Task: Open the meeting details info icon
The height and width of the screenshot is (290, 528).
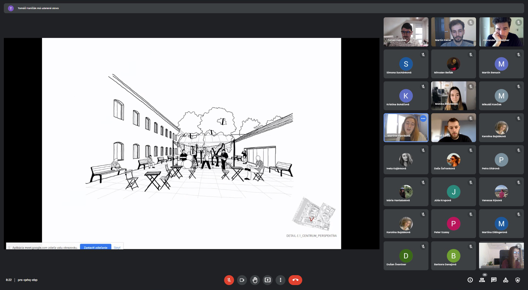Action: click(x=470, y=280)
